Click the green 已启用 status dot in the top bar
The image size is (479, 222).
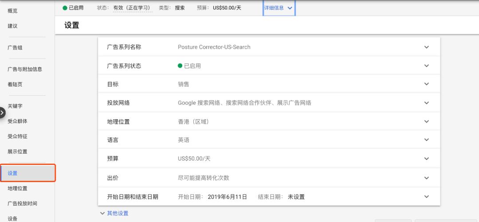click(65, 8)
